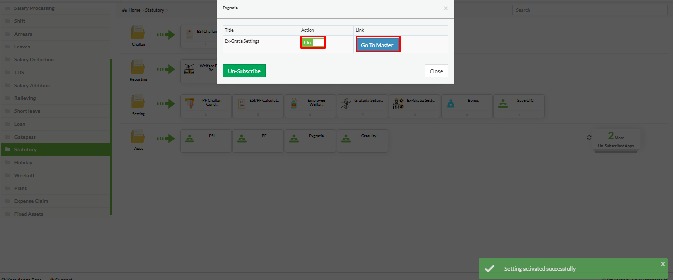The image size is (673, 280).
Task: Open the Exgratia app tile
Action: [310, 141]
